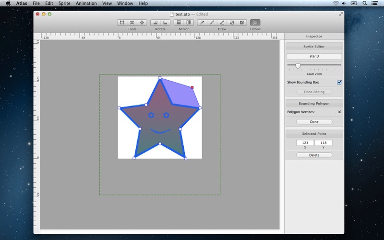
Task: Uncheck Show Bounding Box
Action: coord(339,82)
